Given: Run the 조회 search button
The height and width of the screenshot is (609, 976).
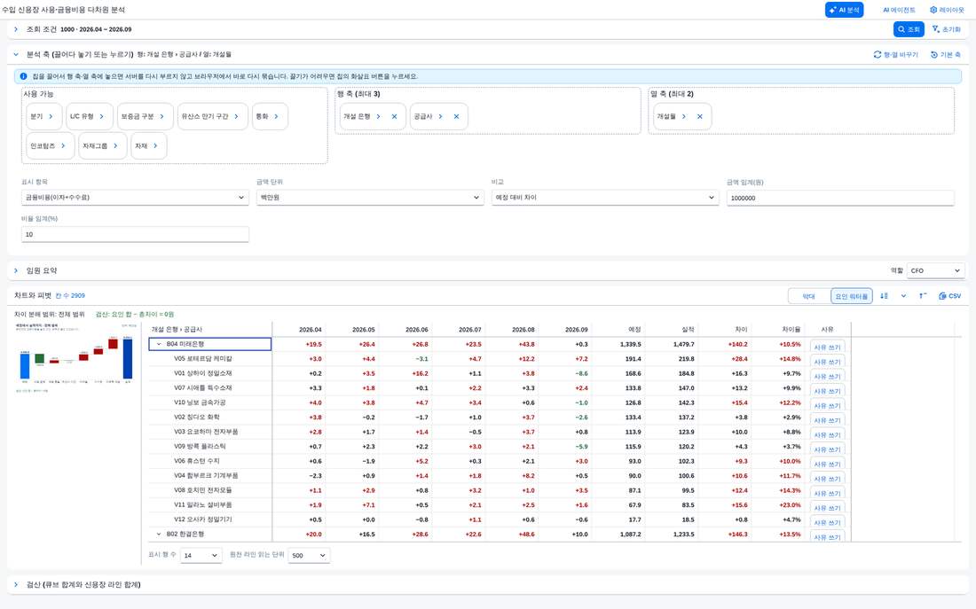Looking at the screenshot, I should [909, 29].
